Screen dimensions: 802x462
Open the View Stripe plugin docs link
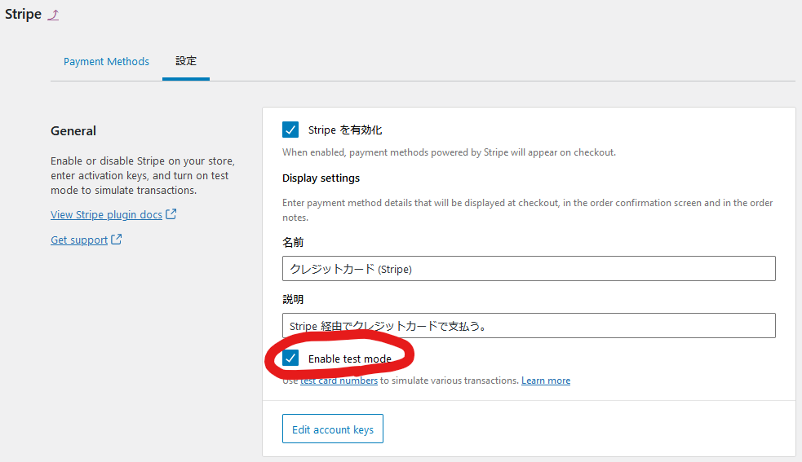106,214
